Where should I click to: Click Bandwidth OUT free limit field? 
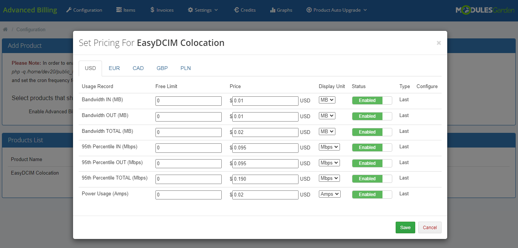pyautogui.click(x=189, y=117)
